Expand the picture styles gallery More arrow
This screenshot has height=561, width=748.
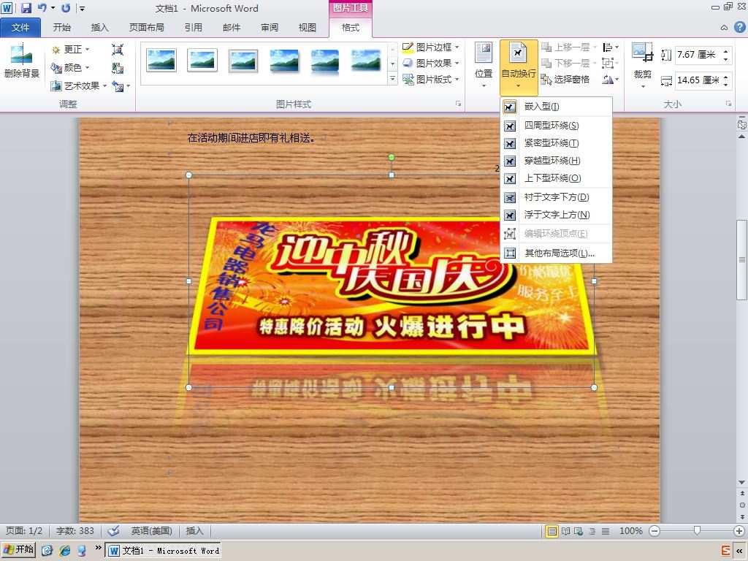392,79
